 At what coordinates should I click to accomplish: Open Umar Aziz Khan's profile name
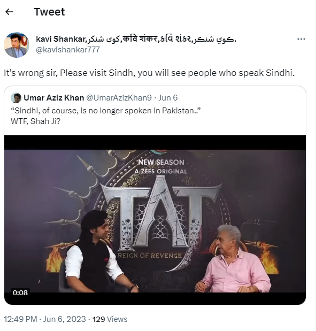coord(54,98)
